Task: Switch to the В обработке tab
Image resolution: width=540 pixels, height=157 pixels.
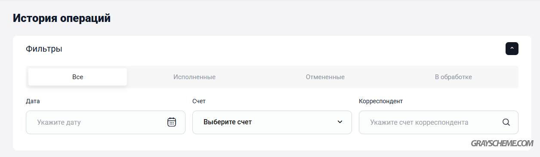Action: point(454,77)
